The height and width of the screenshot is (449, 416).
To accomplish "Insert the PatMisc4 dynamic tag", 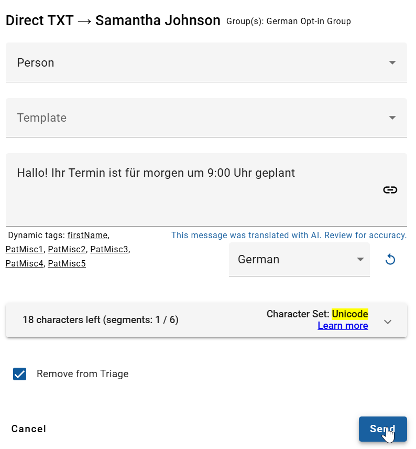I will point(24,263).
